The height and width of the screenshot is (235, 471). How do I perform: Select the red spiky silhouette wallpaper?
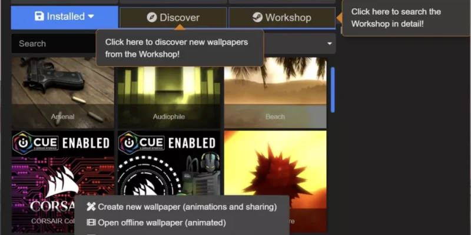(x=275, y=170)
